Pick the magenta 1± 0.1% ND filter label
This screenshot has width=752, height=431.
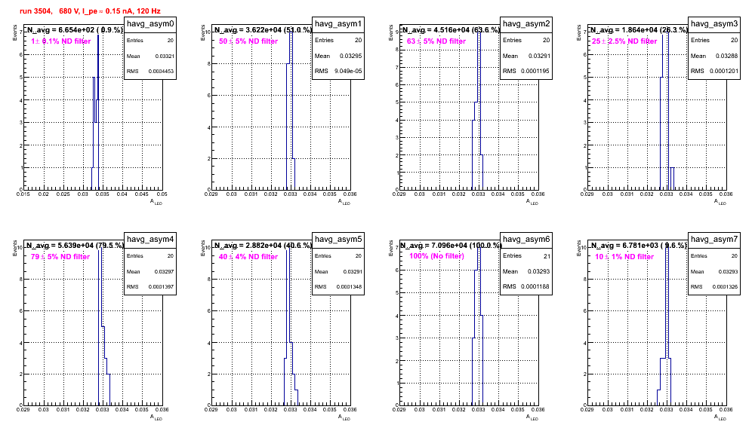[x=61, y=41]
